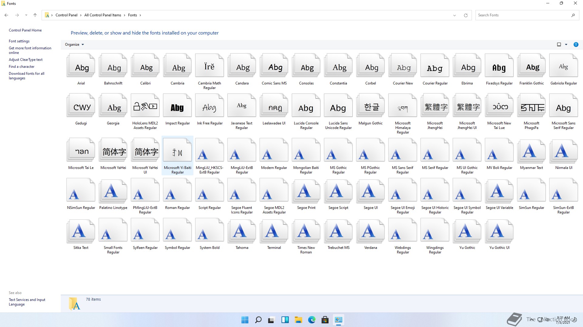Select the Comic Sans MS font
Image resolution: width=583 pixels, height=327 pixels.
pyautogui.click(x=274, y=66)
